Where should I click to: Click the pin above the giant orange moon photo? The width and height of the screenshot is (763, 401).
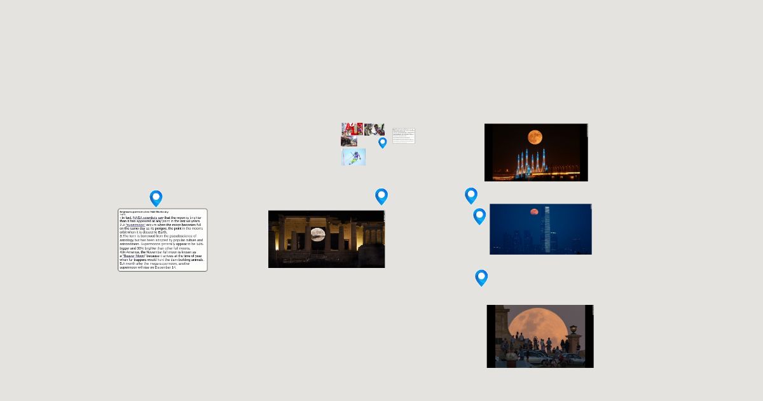(481, 278)
